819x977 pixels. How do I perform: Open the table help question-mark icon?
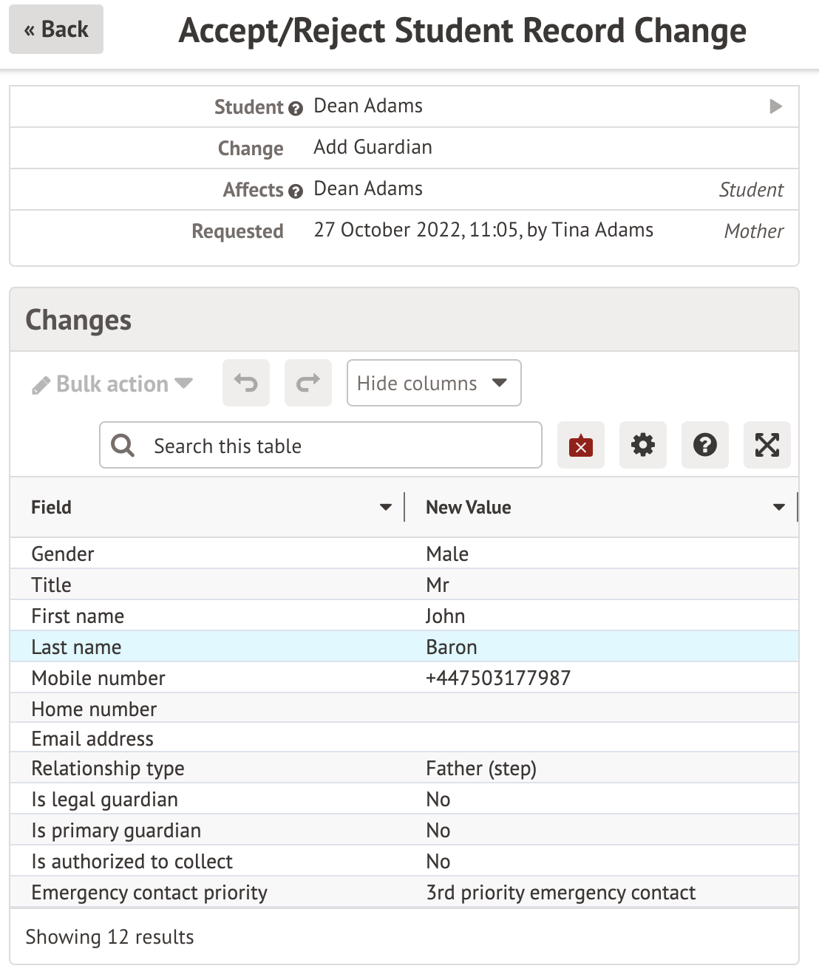[705, 445]
